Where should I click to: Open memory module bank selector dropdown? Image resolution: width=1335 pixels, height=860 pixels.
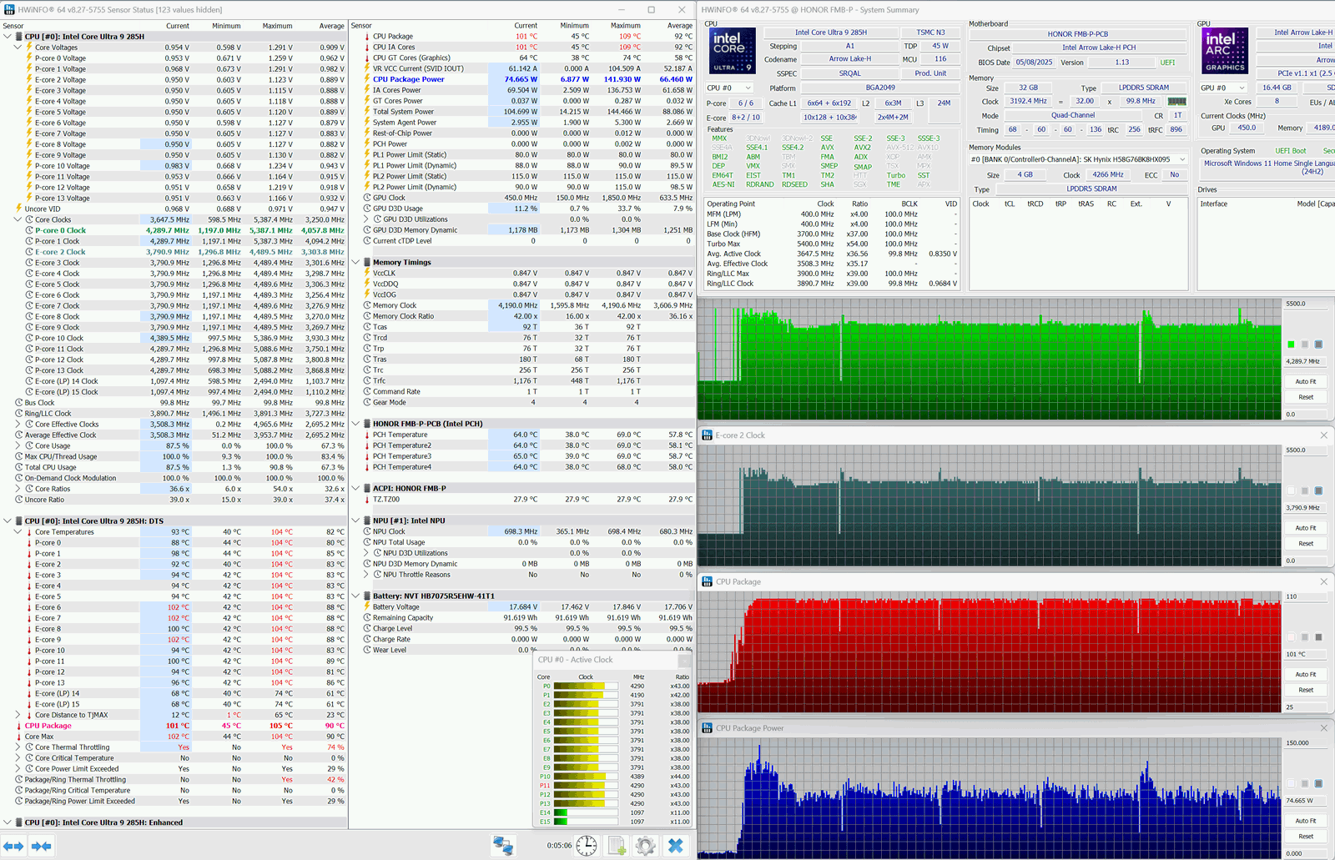(x=1078, y=159)
